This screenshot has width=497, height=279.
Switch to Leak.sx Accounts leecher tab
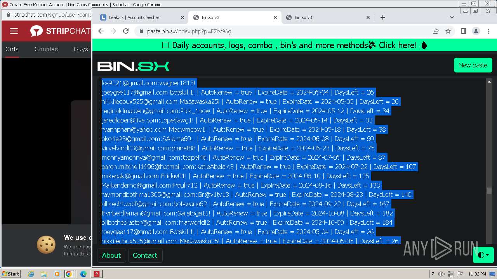click(142, 17)
